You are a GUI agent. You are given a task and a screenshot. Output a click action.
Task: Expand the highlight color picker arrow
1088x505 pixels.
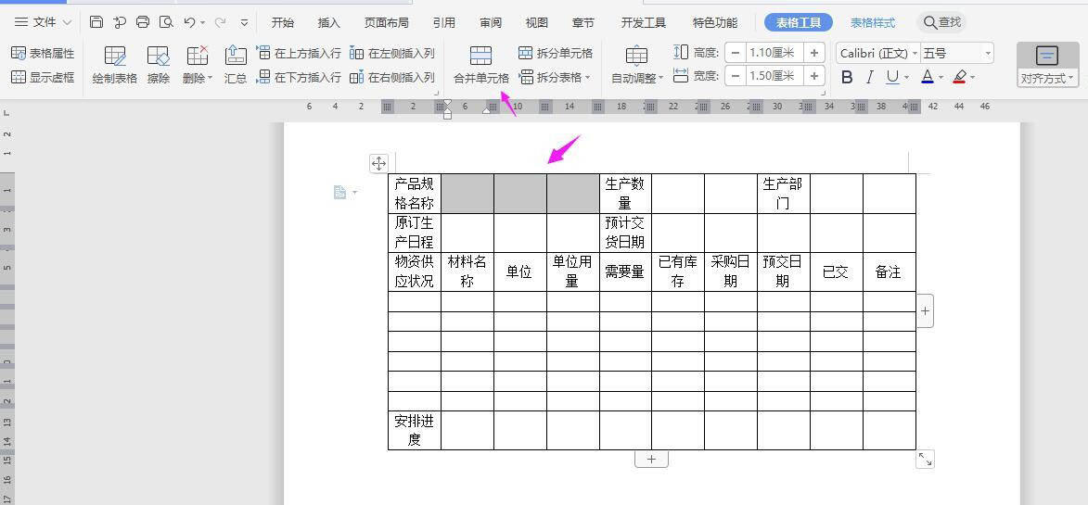click(973, 78)
